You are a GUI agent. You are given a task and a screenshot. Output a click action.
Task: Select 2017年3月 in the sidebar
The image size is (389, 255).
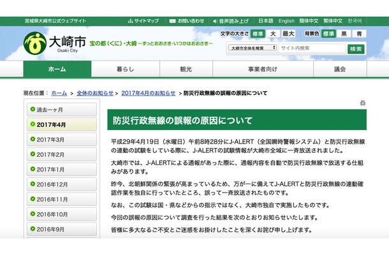coord(62,140)
